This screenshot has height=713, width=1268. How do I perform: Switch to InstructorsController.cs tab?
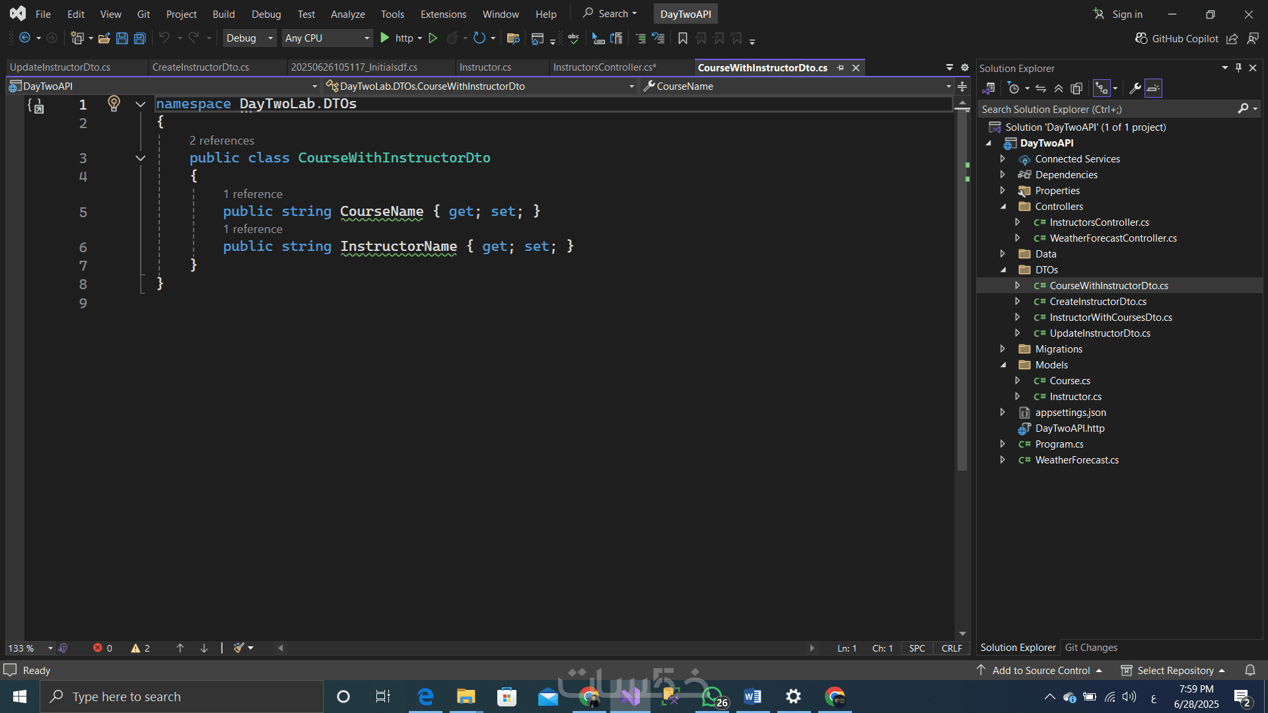tap(604, 67)
